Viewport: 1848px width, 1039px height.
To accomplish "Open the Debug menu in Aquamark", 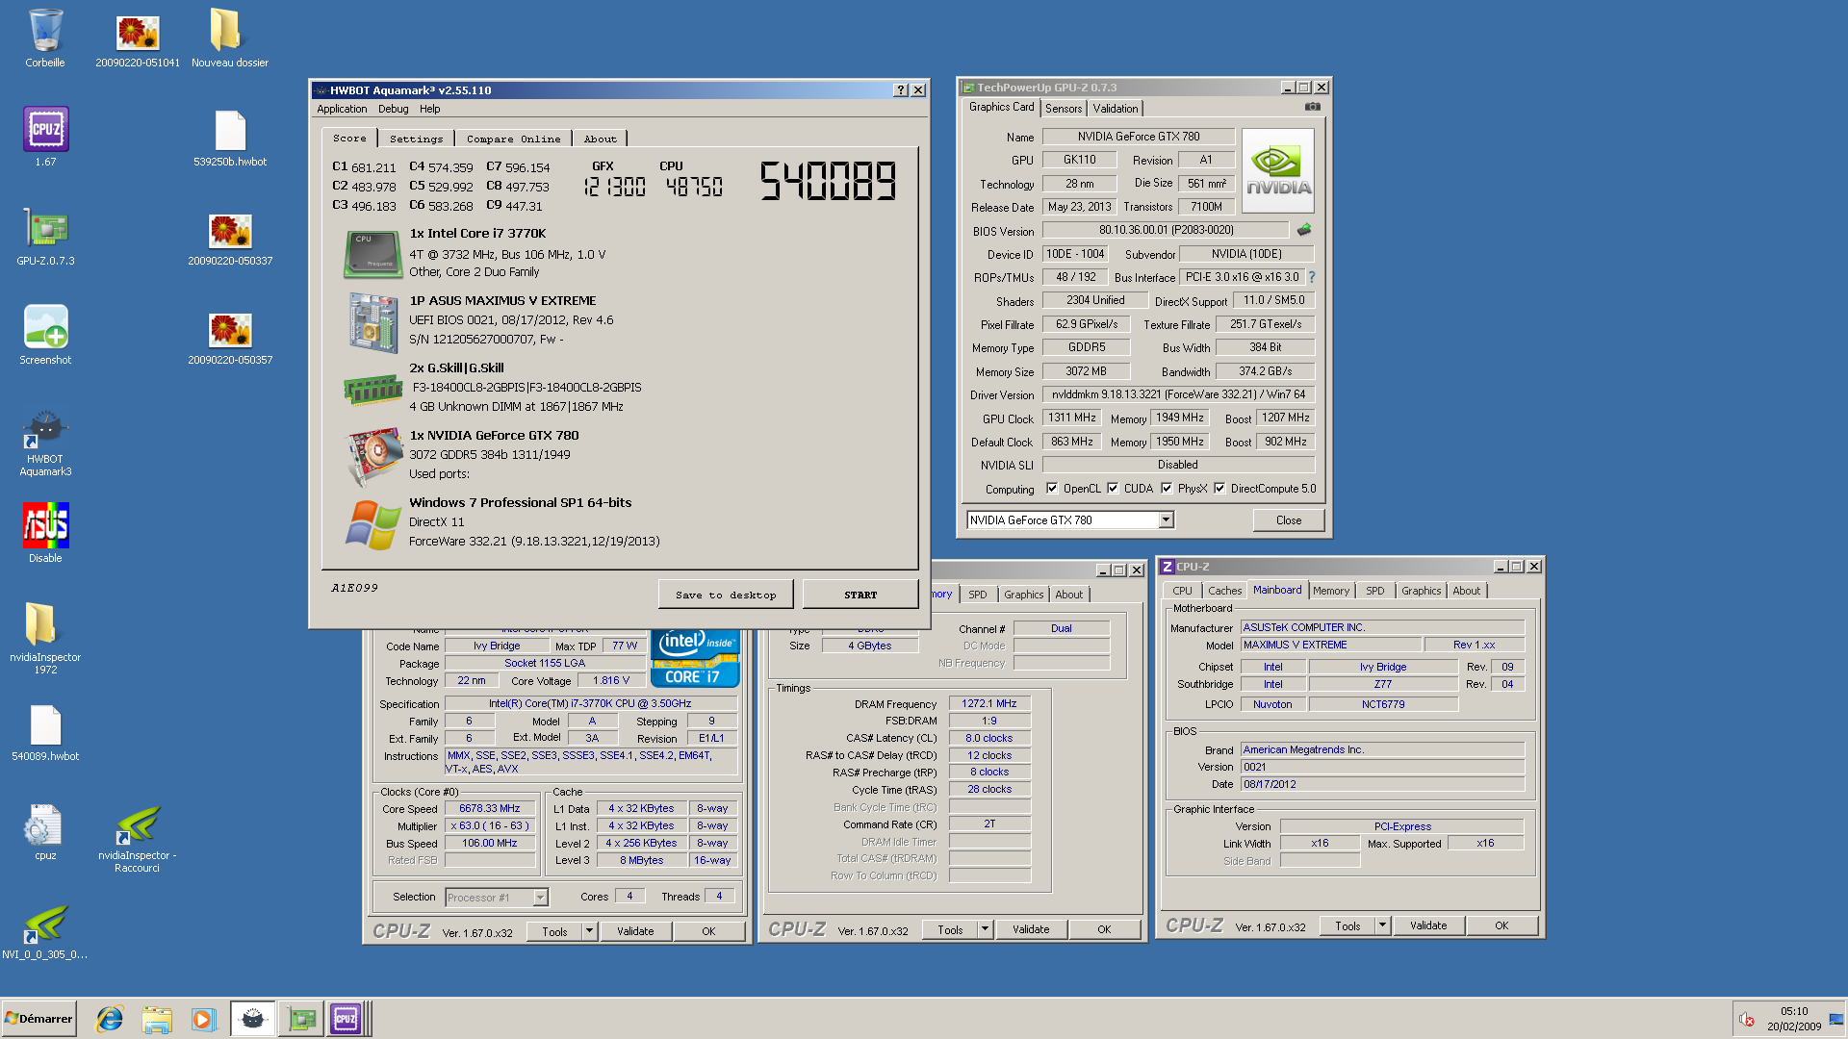I will [393, 109].
